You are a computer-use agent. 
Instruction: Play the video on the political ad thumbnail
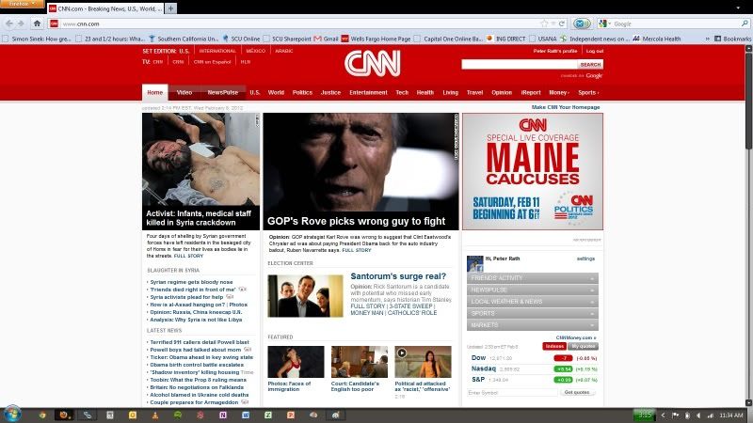(x=402, y=353)
